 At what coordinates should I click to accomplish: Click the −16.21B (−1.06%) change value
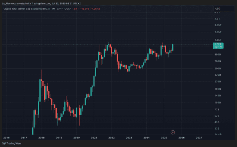coord(90,9)
